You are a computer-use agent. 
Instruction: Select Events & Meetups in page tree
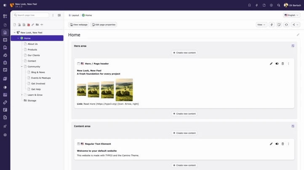41,78
